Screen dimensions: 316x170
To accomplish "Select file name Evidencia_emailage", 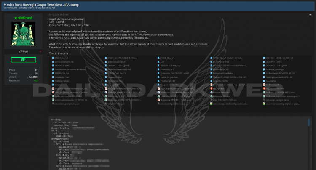I will click(x=275, y=69).
